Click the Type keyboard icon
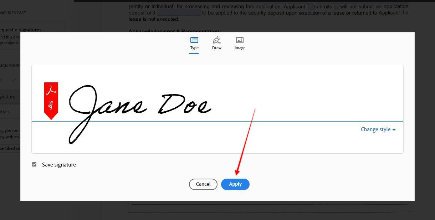The image size is (435, 220). click(x=194, y=40)
